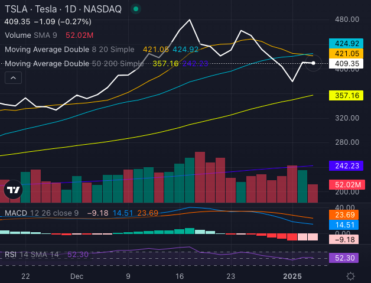This screenshot has width=371, height=283.
Task: Click the -9.18 MACD histogram label
Action: point(346,239)
